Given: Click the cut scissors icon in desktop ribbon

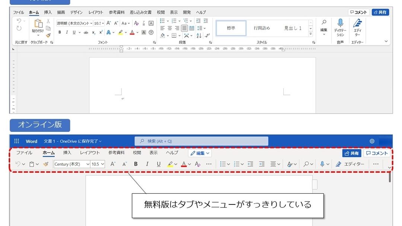Looking at the screenshot, I should coord(48,21).
